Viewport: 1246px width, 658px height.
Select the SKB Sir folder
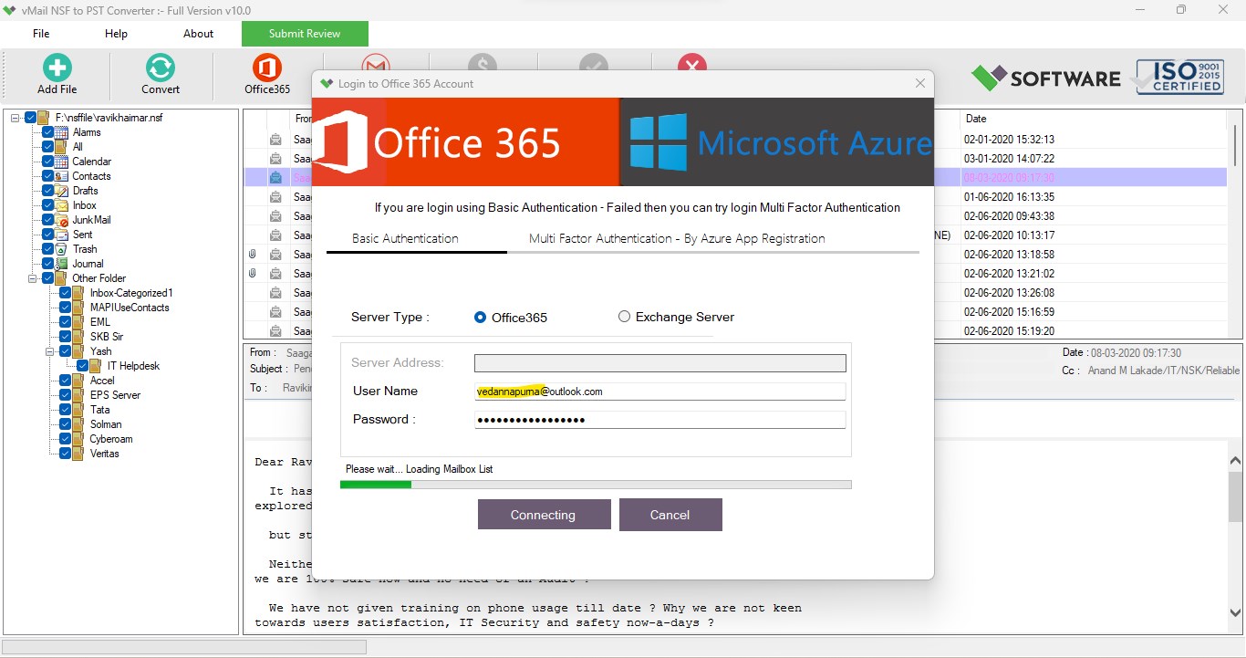pyautogui.click(x=107, y=337)
